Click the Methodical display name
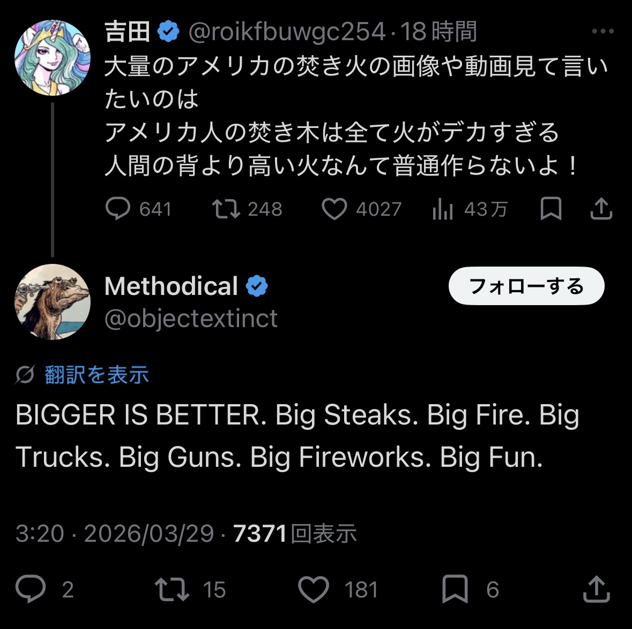The width and height of the screenshot is (632, 629). tap(171, 286)
